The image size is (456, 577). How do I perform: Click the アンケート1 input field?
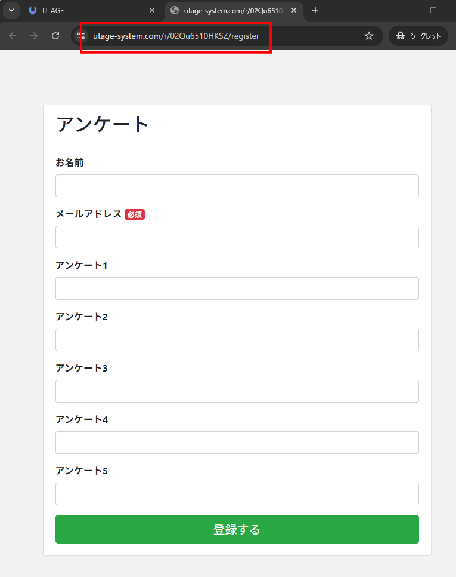pyautogui.click(x=237, y=288)
